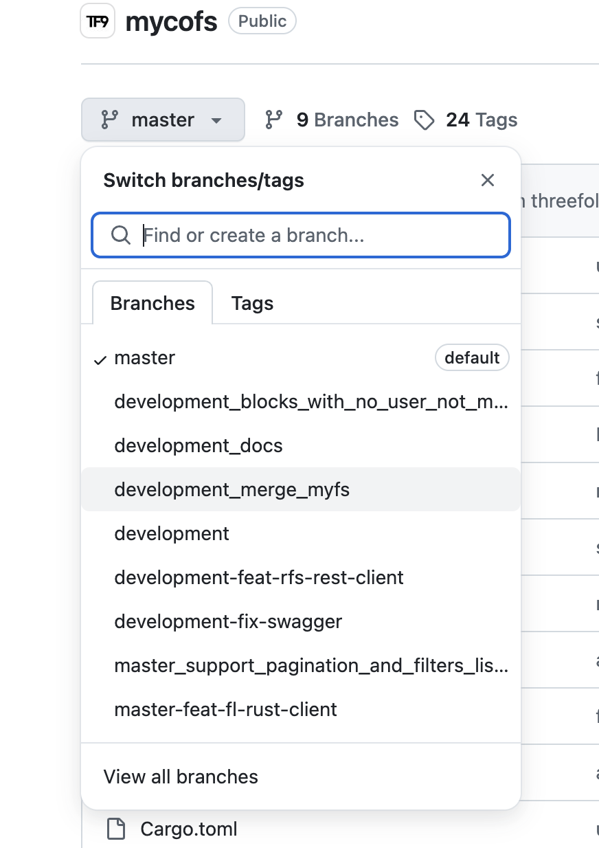Click the Find or create a branch field

(316, 236)
